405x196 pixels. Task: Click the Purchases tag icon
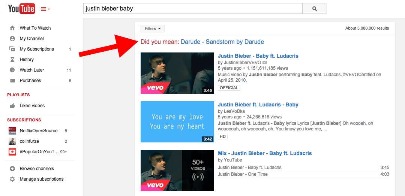pos(12,80)
